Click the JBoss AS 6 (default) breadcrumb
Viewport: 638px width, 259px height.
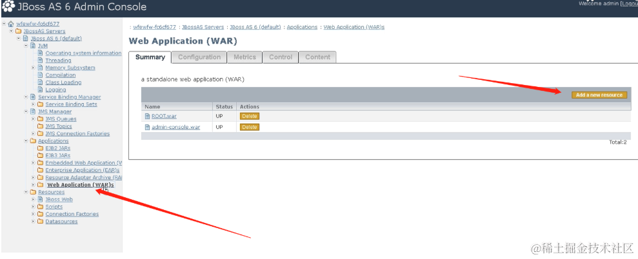coord(255,27)
